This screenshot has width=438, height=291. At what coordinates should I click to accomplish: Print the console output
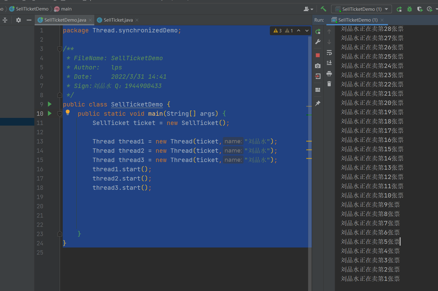pyautogui.click(x=329, y=73)
